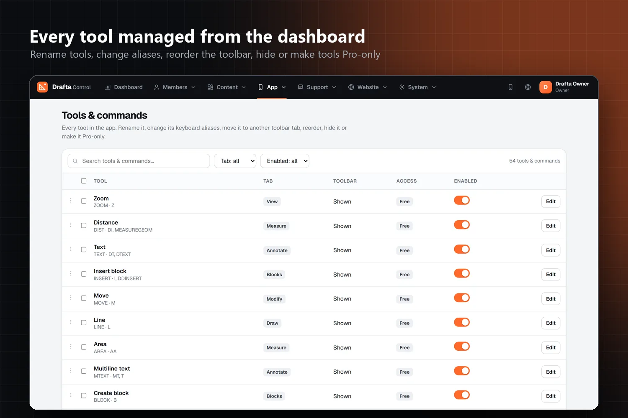Screen dimensions: 628x418
Task: Click the Drafta logo icon
Action: tap(42, 87)
